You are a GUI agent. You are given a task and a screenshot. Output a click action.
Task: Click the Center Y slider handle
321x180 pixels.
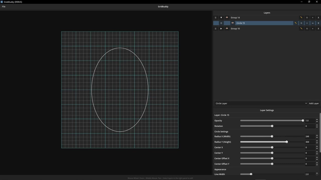(272, 153)
